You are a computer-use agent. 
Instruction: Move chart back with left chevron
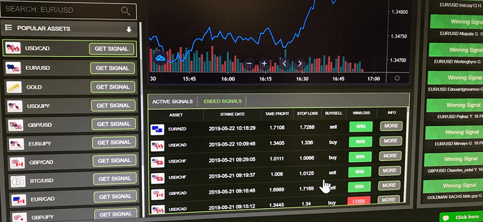point(284,64)
